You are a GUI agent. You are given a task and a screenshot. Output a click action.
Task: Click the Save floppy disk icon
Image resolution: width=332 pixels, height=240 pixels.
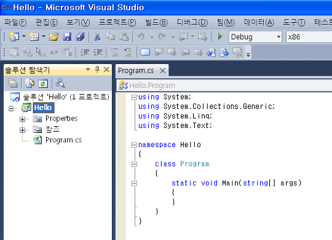pyautogui.click(x=67, y=37)
